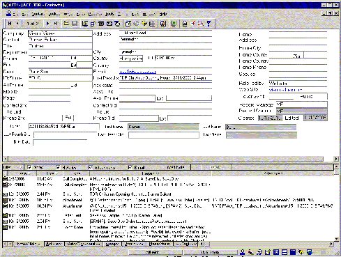Viewport: 341px width, 257px height.
Task: Toggle the Notes filter checkbox
Action: click(29, 167)
